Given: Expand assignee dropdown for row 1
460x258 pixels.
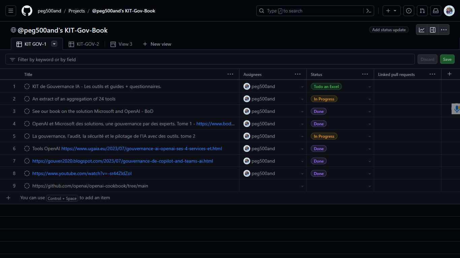Looking at the screenshot, I should pyautogui.click(x=302, y=87).
